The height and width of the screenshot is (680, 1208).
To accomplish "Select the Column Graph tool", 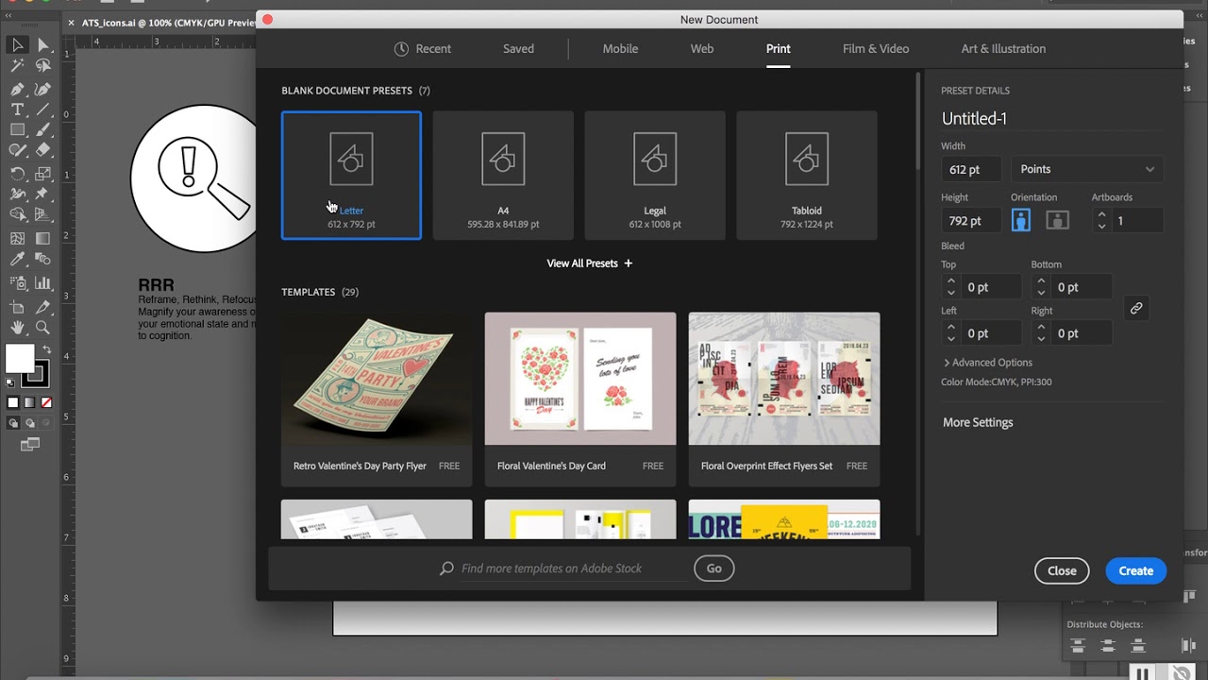I will [43, 282].
